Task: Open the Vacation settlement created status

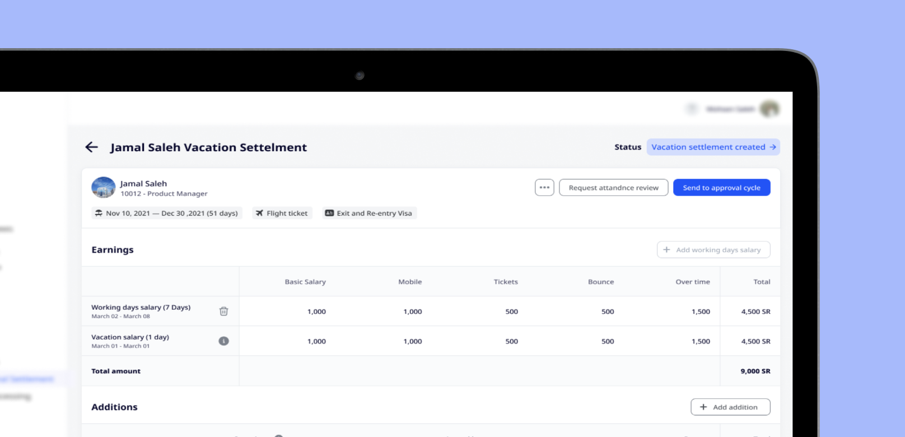Action: (713, 147)
